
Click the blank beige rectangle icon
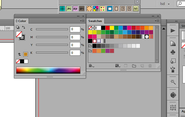pyautogui.click(x=116, y=9)
